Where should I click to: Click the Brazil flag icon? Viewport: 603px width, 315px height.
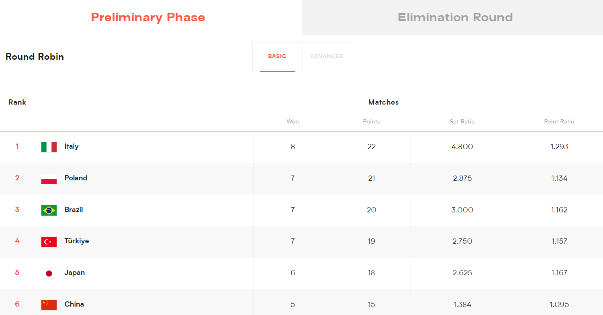tap(49, 210)
